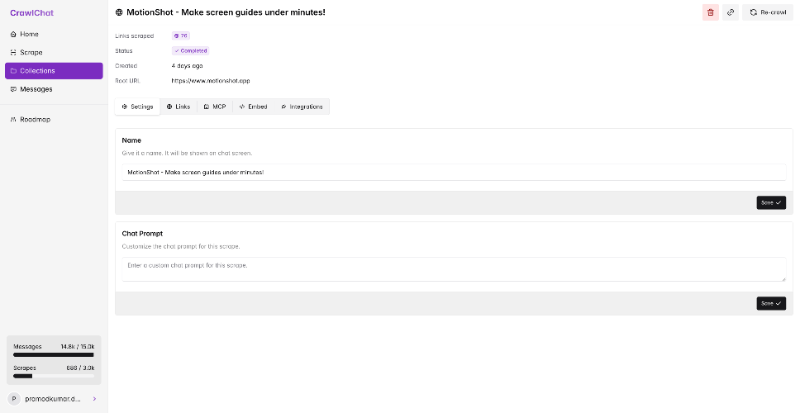Click the Messages usage progress bar
800x413 pixels.
(x=54, y=354)
